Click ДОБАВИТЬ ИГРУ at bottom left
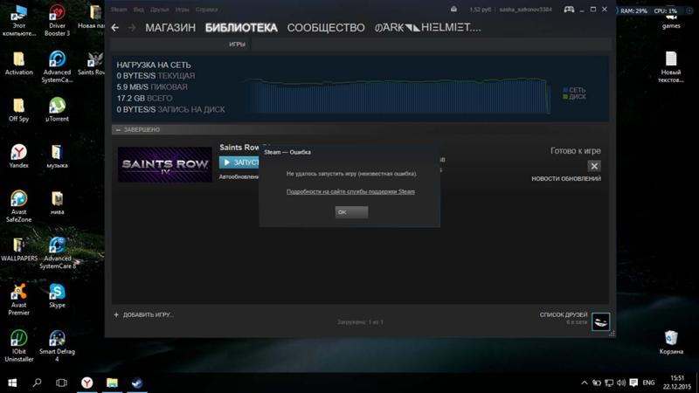 pyautogui.click(x=143, y=314)
